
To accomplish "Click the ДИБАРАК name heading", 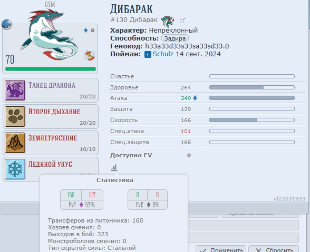I will pyautogui.click(x=131, y=9).
